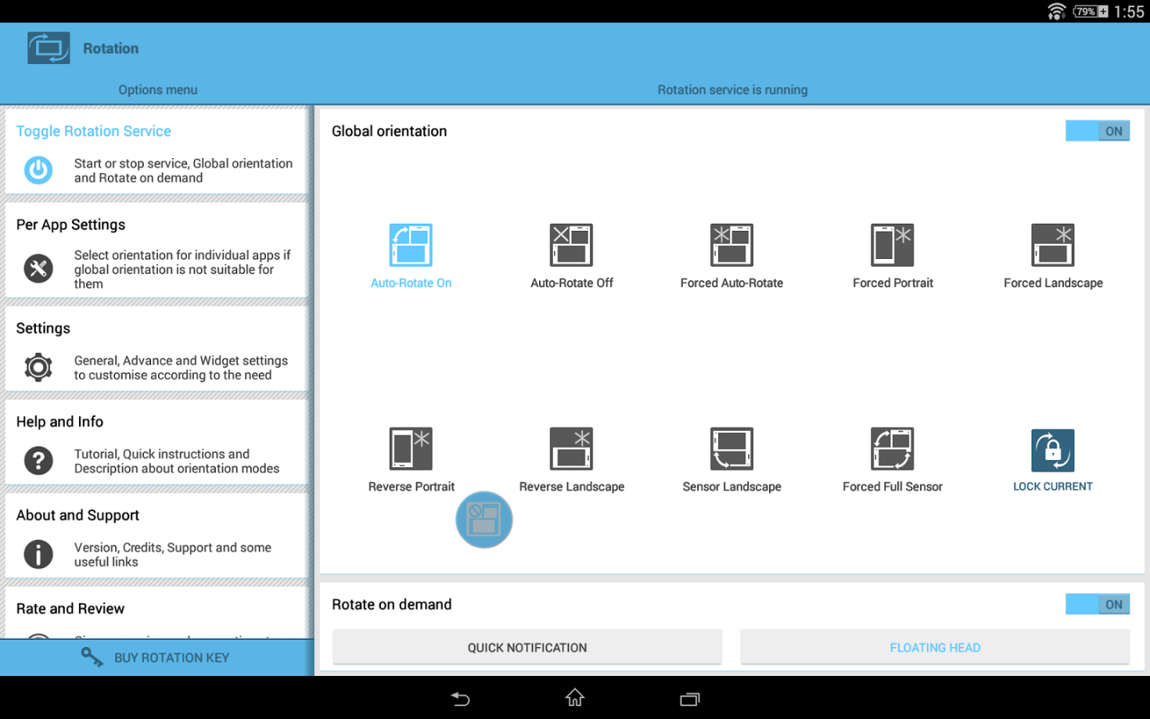Image resolution: width=1150 pixels, height=719 pixels.
Task: Click the Options menu header label
Action: (x=158, y=90)
